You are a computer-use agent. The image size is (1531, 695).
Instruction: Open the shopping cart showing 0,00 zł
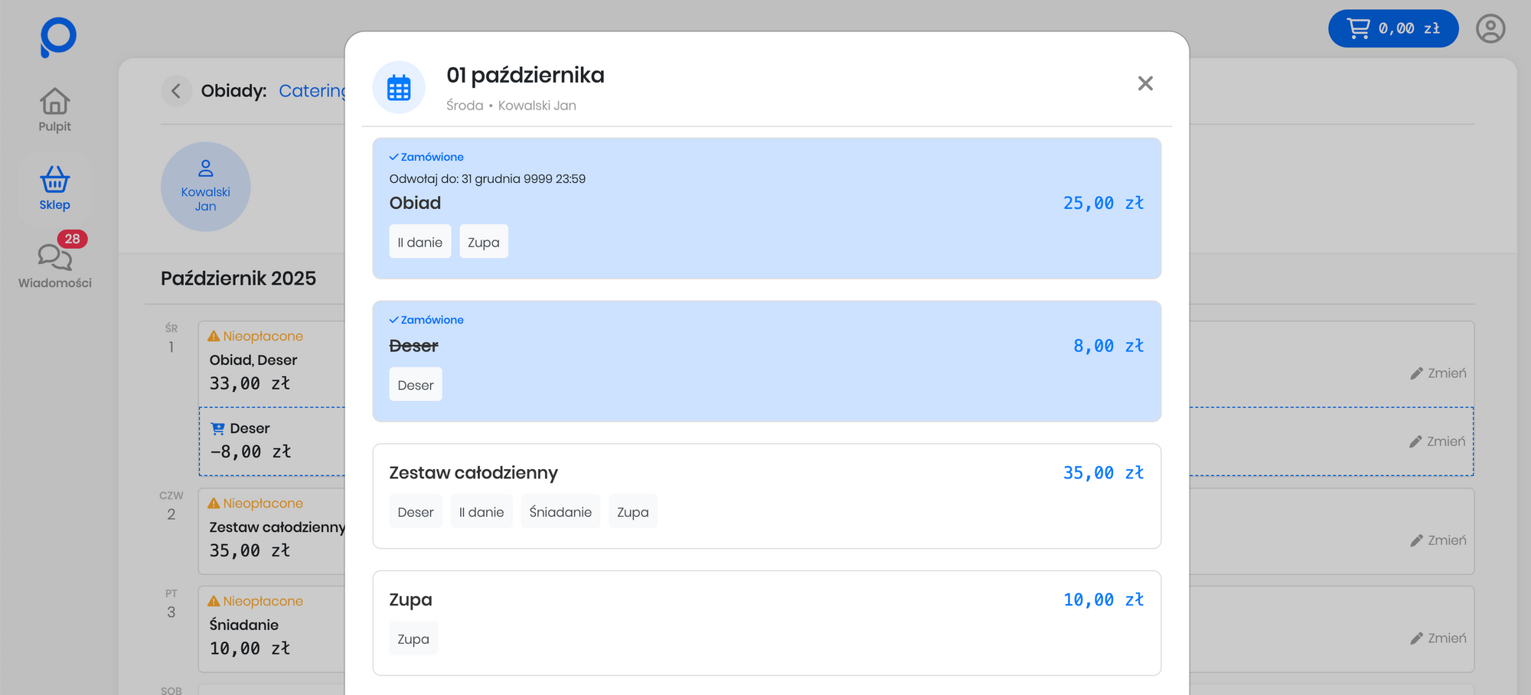point(1392,29)
